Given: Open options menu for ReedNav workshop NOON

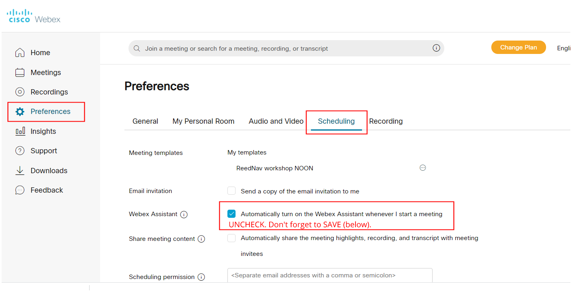Looking at the screenshot, I should click(423, 168).
